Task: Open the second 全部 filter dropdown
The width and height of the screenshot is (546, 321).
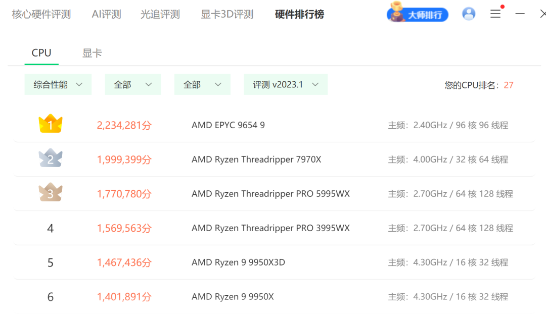Action: tap(202, 84)
